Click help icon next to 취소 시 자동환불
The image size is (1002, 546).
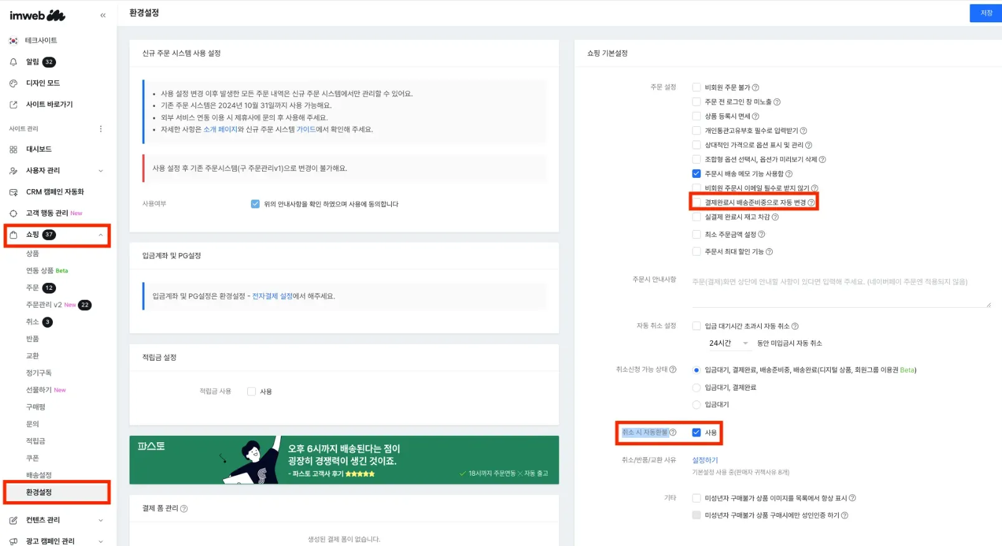(673, 432)
